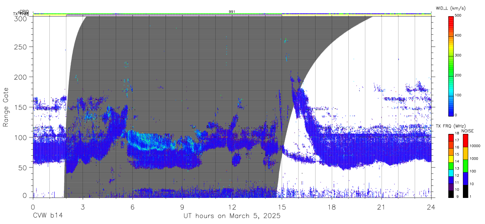Click the CVW b14 radar beam label
Viewport: 485px width, 224px height.
[48, 216]
